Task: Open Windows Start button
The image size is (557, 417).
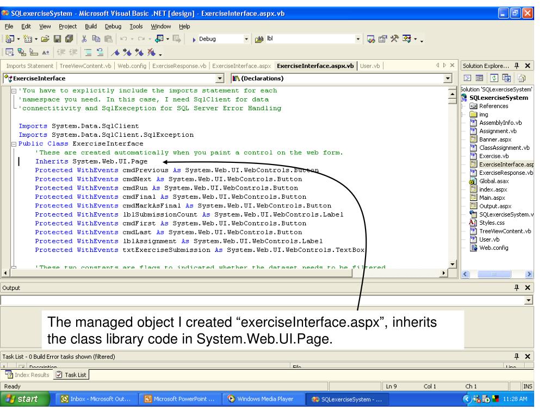Action: coord(24,399)
